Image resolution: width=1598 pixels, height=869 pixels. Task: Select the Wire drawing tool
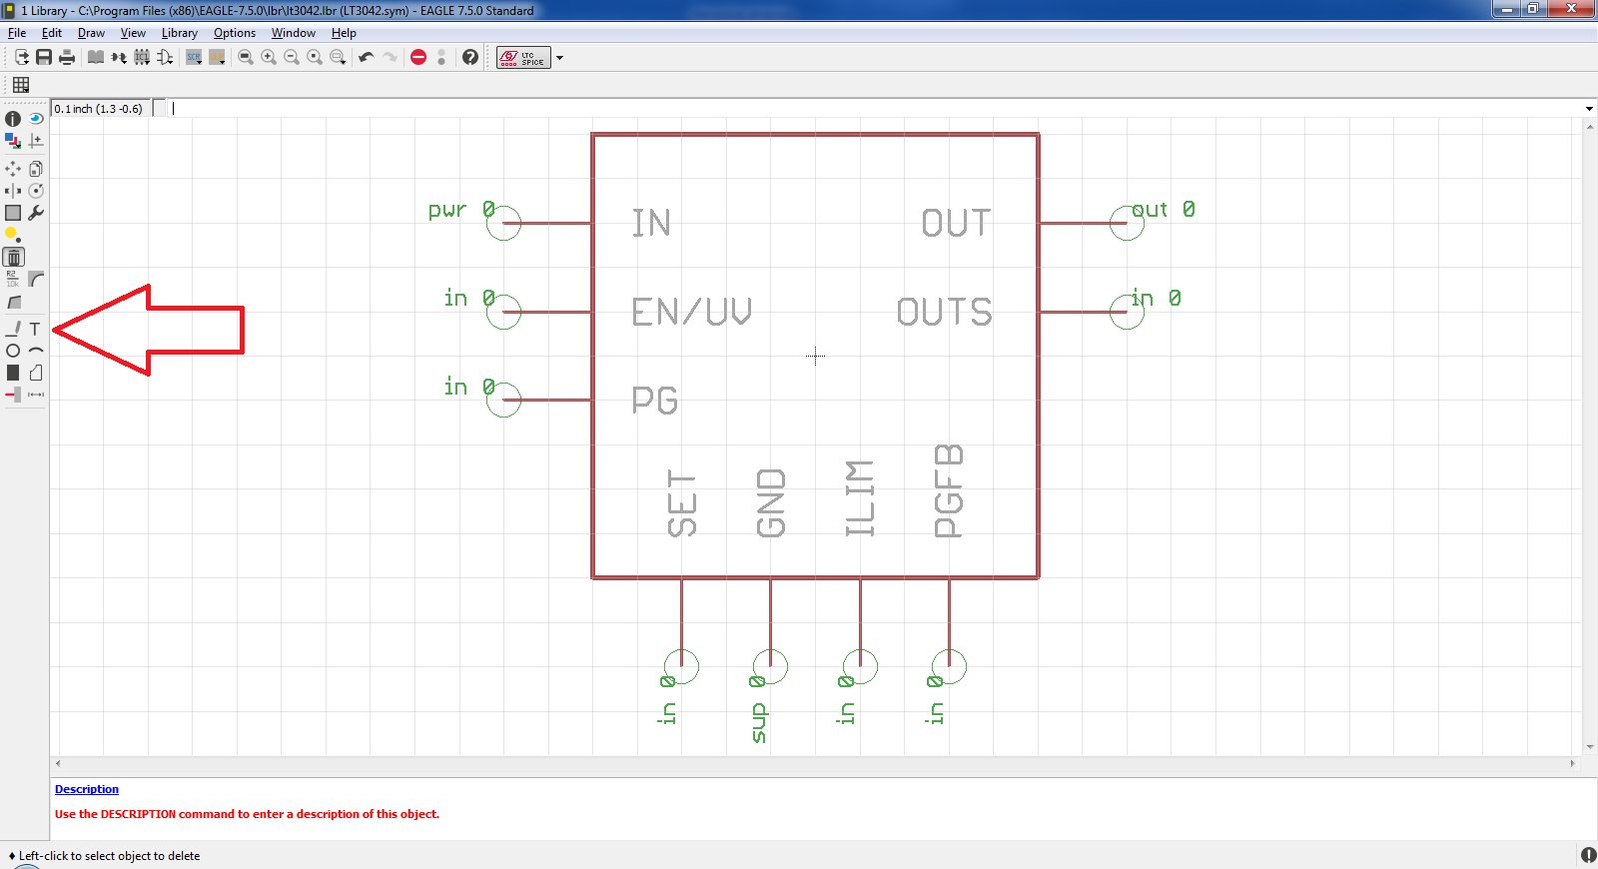point(13,329)
